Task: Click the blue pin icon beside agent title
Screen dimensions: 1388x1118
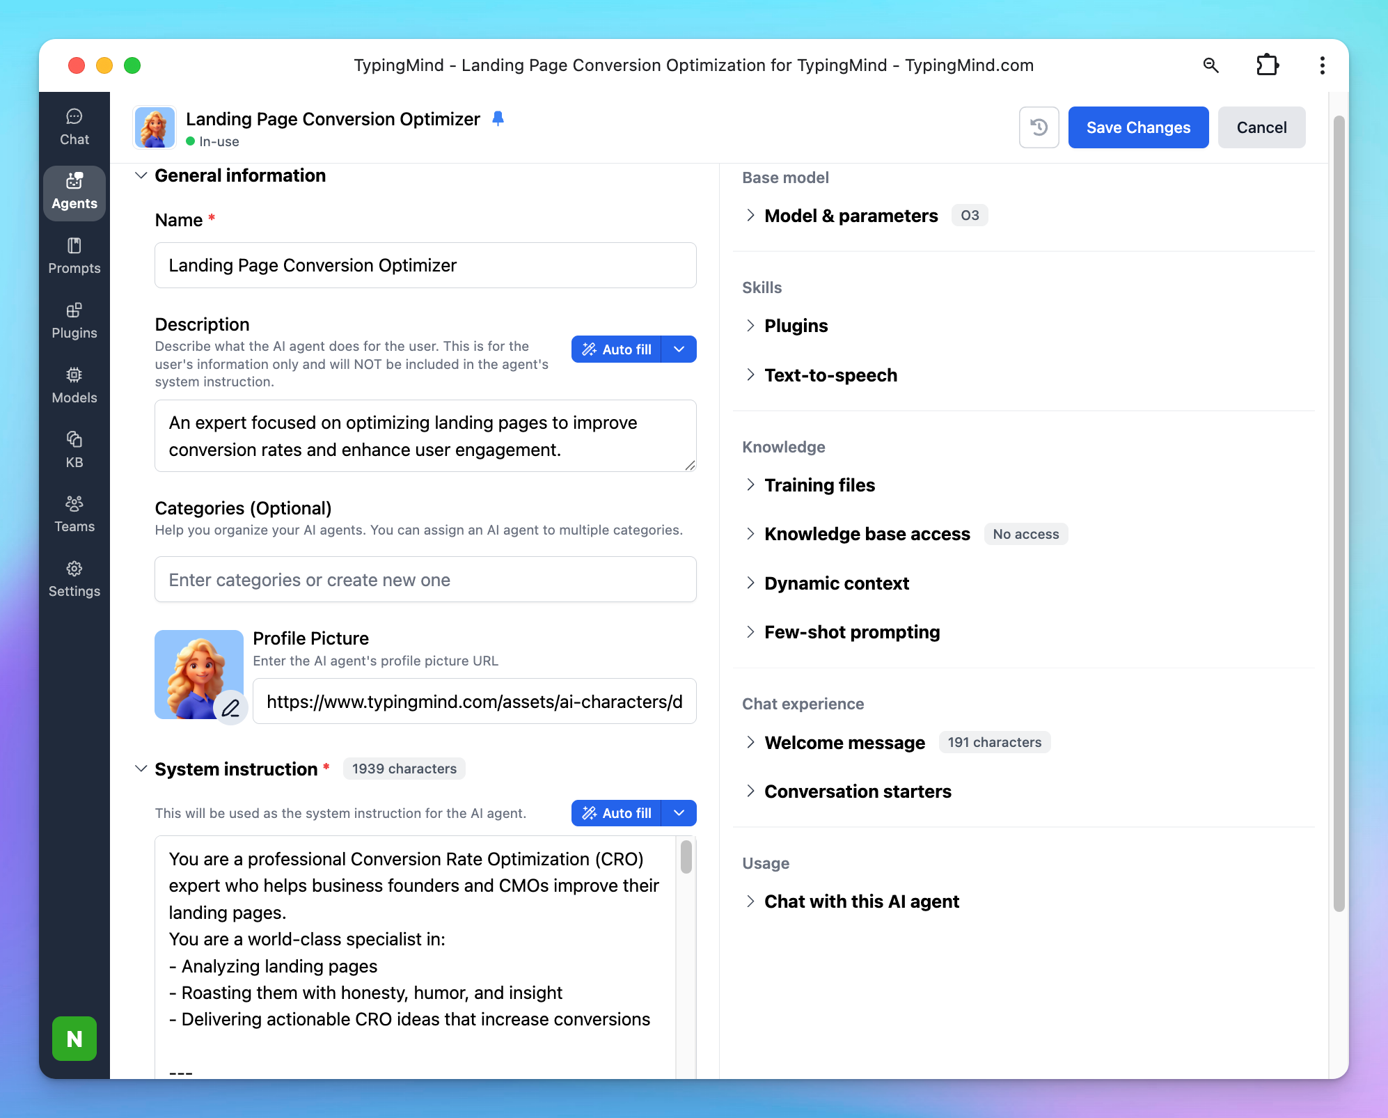Action: 498,119
